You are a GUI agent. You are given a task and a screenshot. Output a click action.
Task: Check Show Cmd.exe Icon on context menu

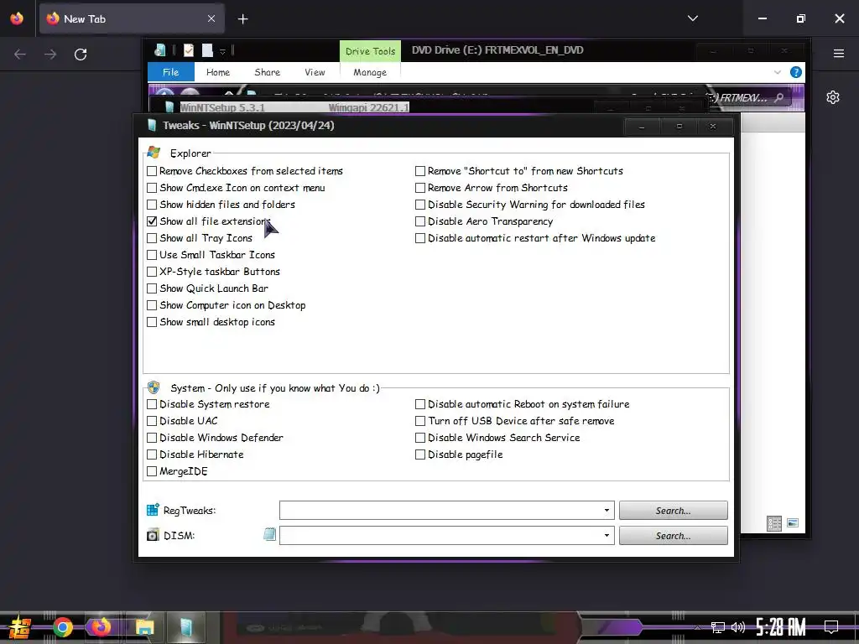pyautogui.click(x=152, y=188)
